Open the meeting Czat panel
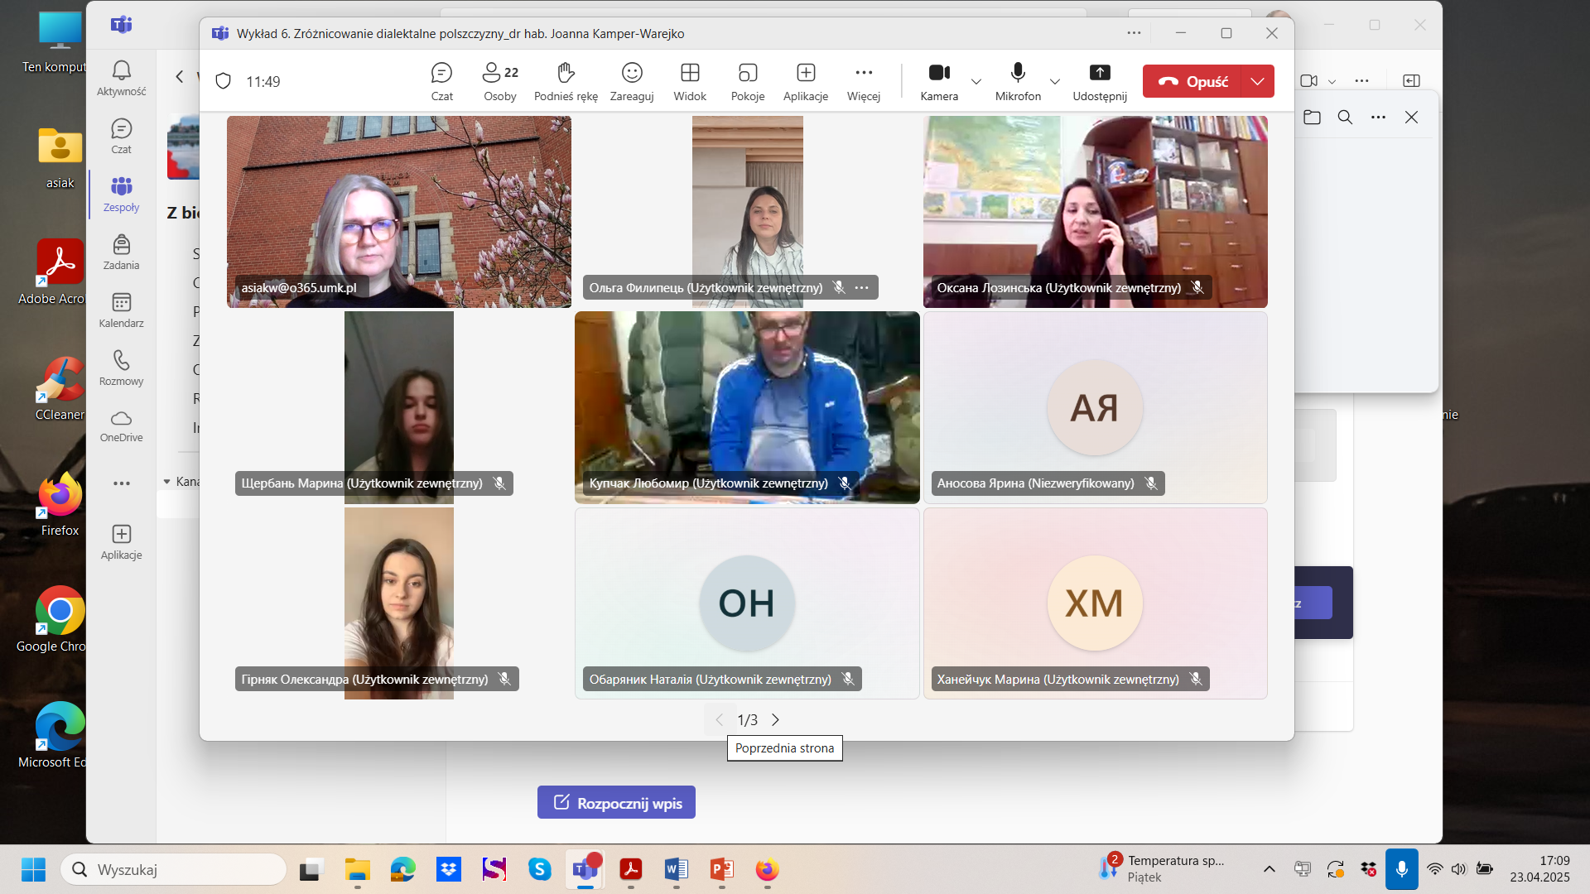Screen dimensions: 1590x894 click(x=441, y=81)
